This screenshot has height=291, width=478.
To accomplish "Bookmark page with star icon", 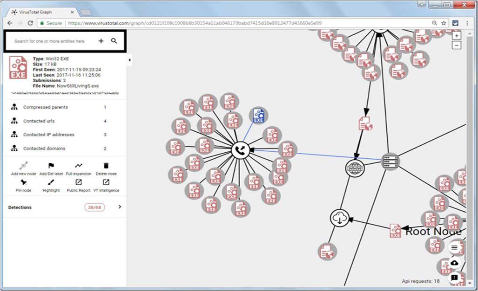I will click(444, 23).
